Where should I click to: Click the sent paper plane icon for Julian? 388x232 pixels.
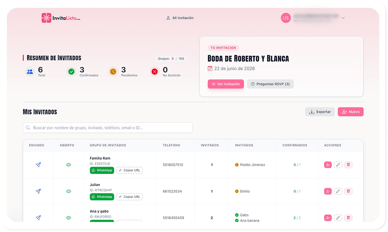tap(38, 191)
